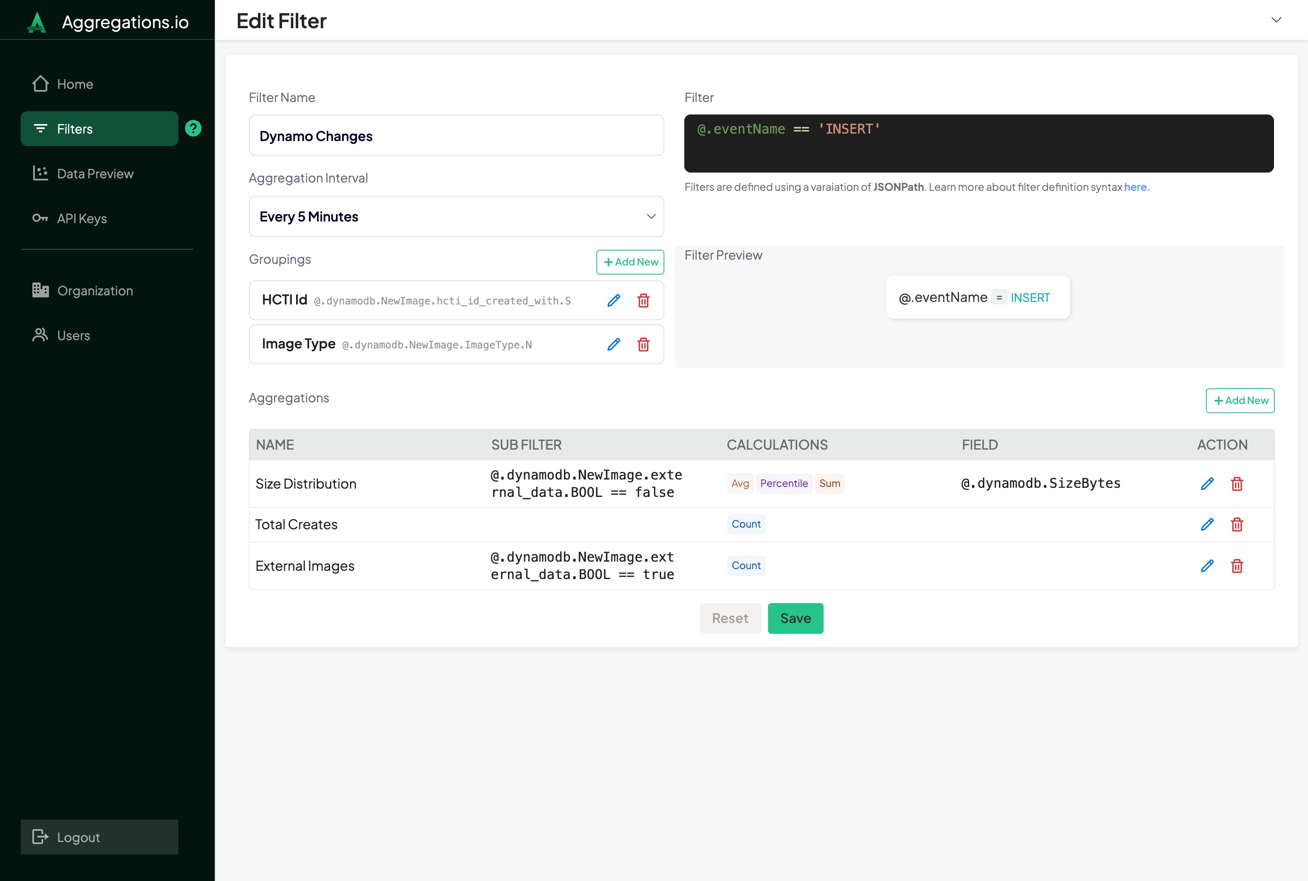Open the Aggregation Interval dropdown
Screen dimensions: 1308x881
pos(456,217)
